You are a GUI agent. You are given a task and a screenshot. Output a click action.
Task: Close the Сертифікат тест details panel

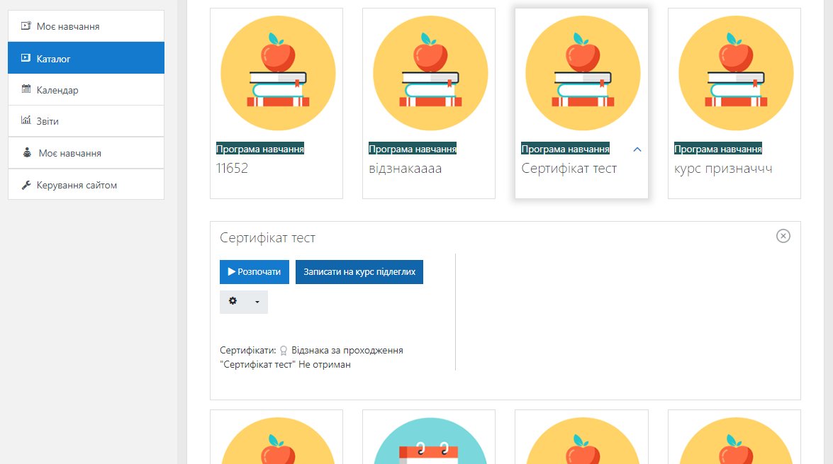tap(783, 236)
